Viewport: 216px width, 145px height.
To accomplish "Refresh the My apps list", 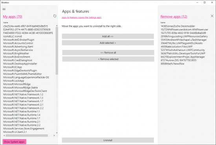I will [55, 16].
